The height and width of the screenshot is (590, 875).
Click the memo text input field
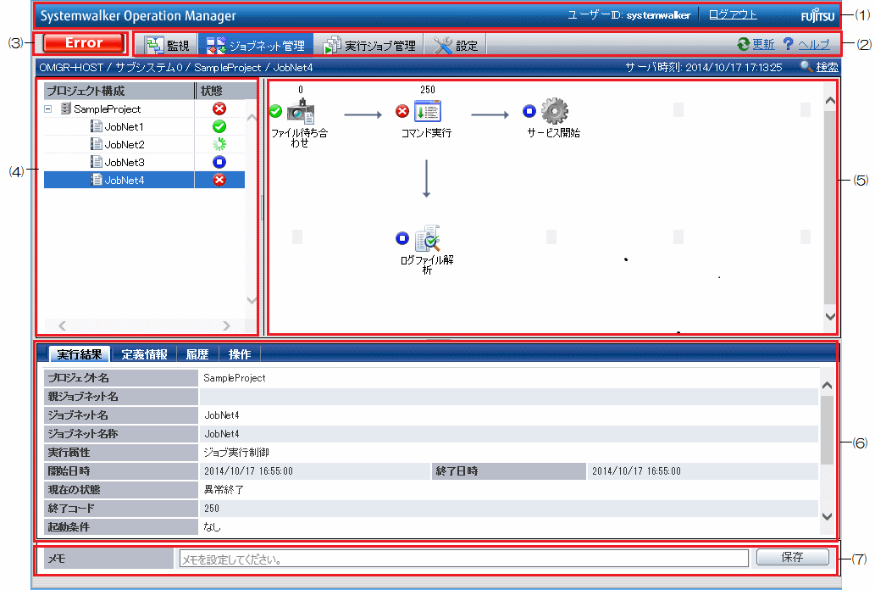[462, 559]
